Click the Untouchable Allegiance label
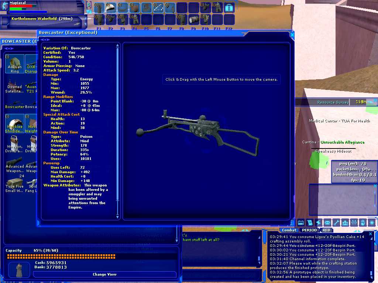The image size is (378, 283). 342,142
